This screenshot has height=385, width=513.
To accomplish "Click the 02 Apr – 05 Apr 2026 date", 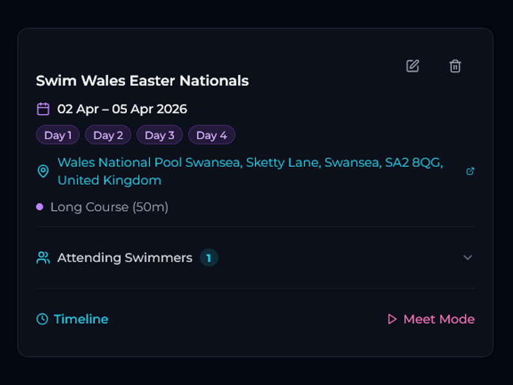I will [122, 109].
